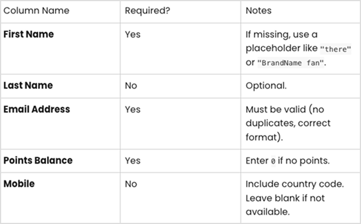Click the No value for Mobile
The height and width of the screenshot is (224, 361).
(x=131, y=184)
